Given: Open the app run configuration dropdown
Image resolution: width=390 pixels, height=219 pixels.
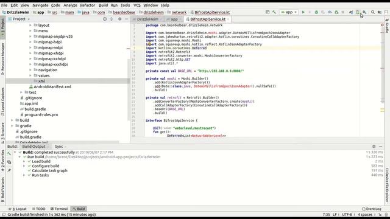Looking at the screenshot, I should click(289, 12).
